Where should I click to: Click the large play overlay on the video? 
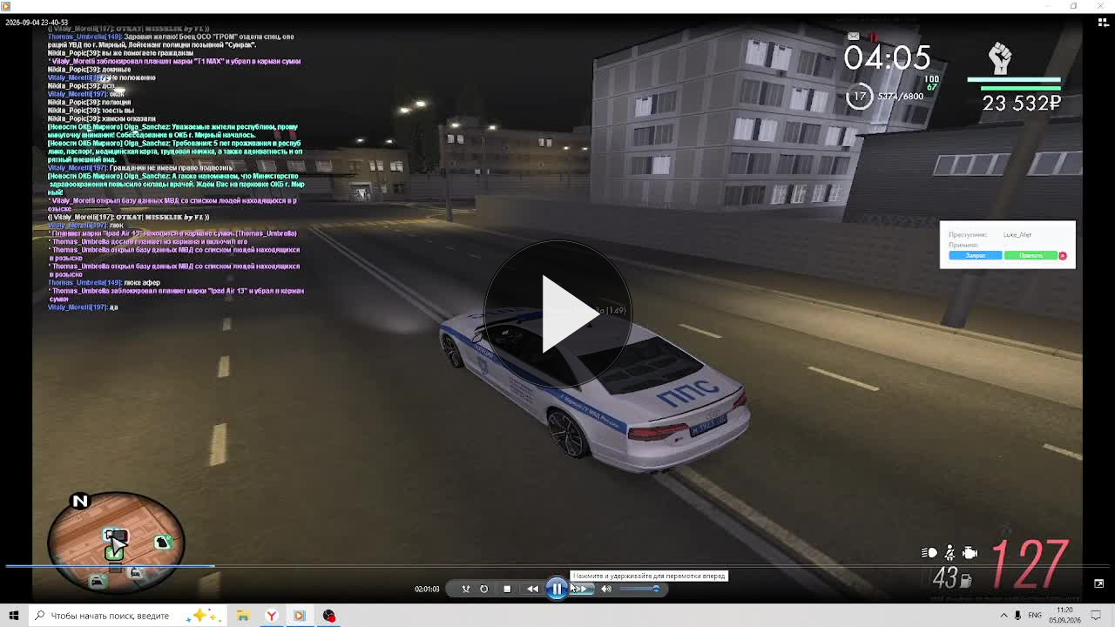click(557, 314)
